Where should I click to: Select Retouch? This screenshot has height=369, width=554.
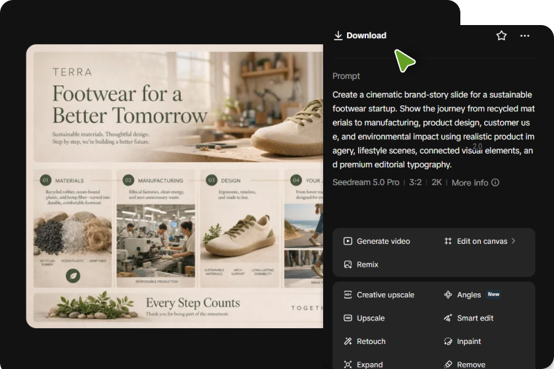click(371, 341)
